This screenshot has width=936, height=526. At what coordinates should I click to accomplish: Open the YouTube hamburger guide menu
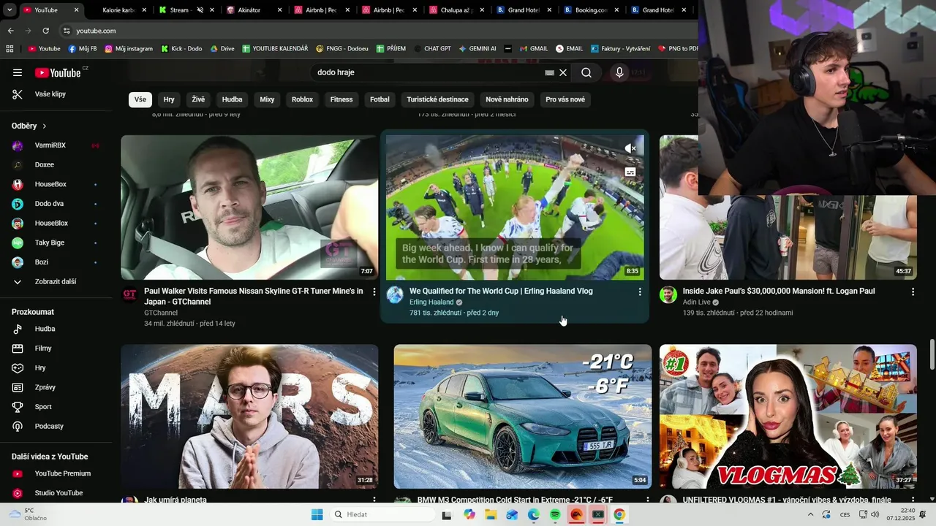pos(18,72)
